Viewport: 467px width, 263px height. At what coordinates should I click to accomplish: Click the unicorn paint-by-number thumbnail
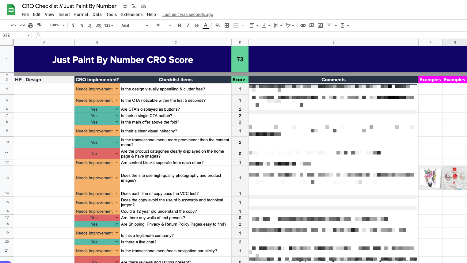[430, 178]
